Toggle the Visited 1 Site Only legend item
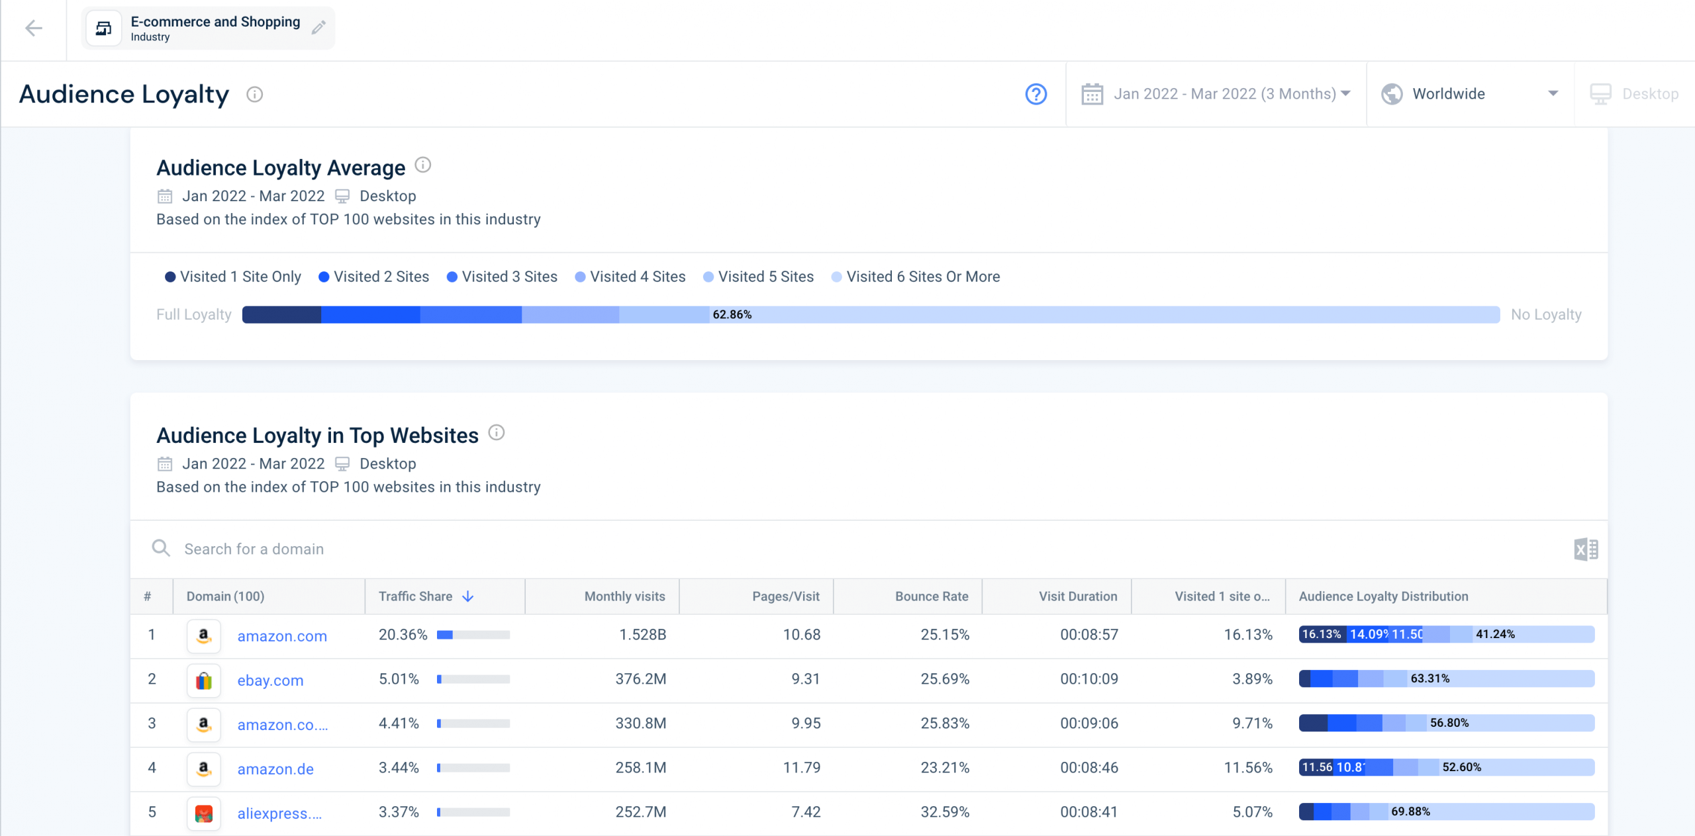The image size is (1695, 836). [x=232, y=276]
